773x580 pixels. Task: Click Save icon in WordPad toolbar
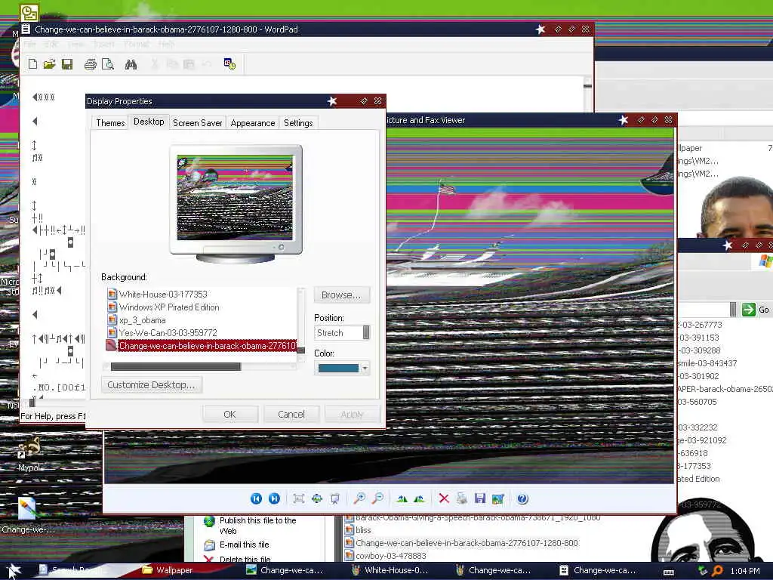[67, 64]
